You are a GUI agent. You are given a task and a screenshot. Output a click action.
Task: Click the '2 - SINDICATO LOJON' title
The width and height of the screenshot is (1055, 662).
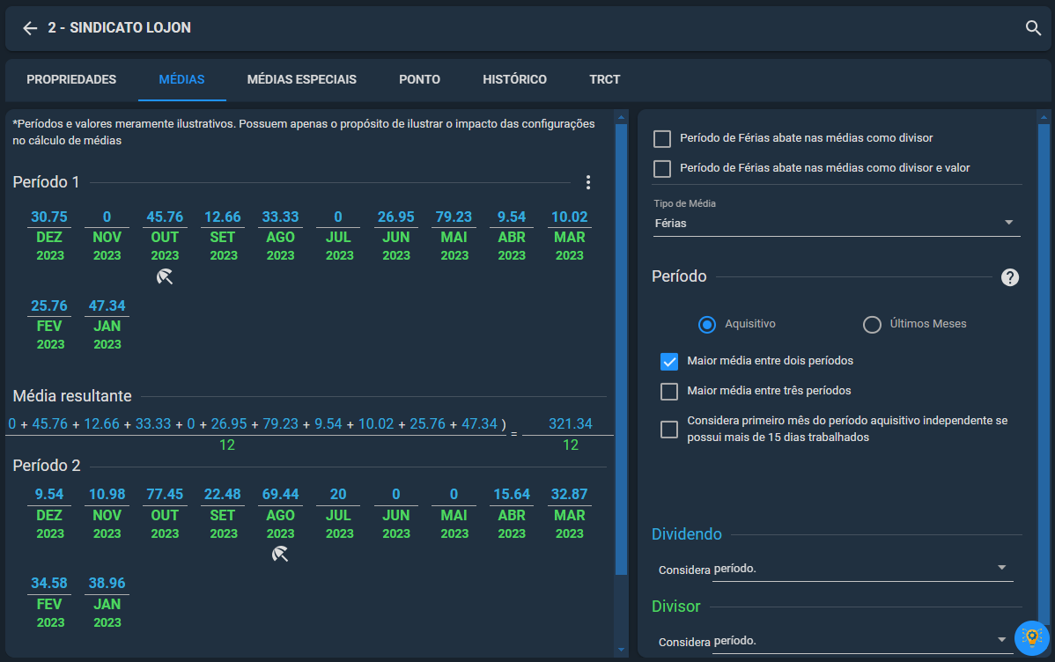tap(119, 27)
